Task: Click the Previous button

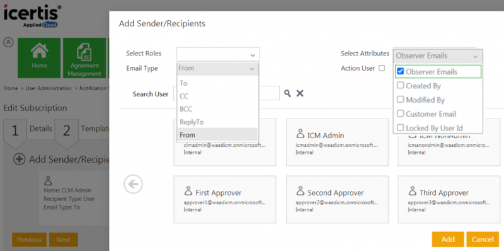Action: [29, 240]
